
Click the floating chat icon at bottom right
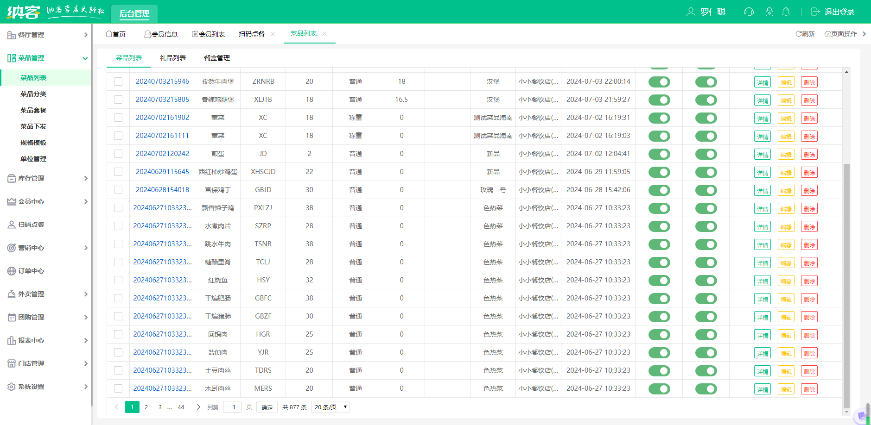[861, 416]
